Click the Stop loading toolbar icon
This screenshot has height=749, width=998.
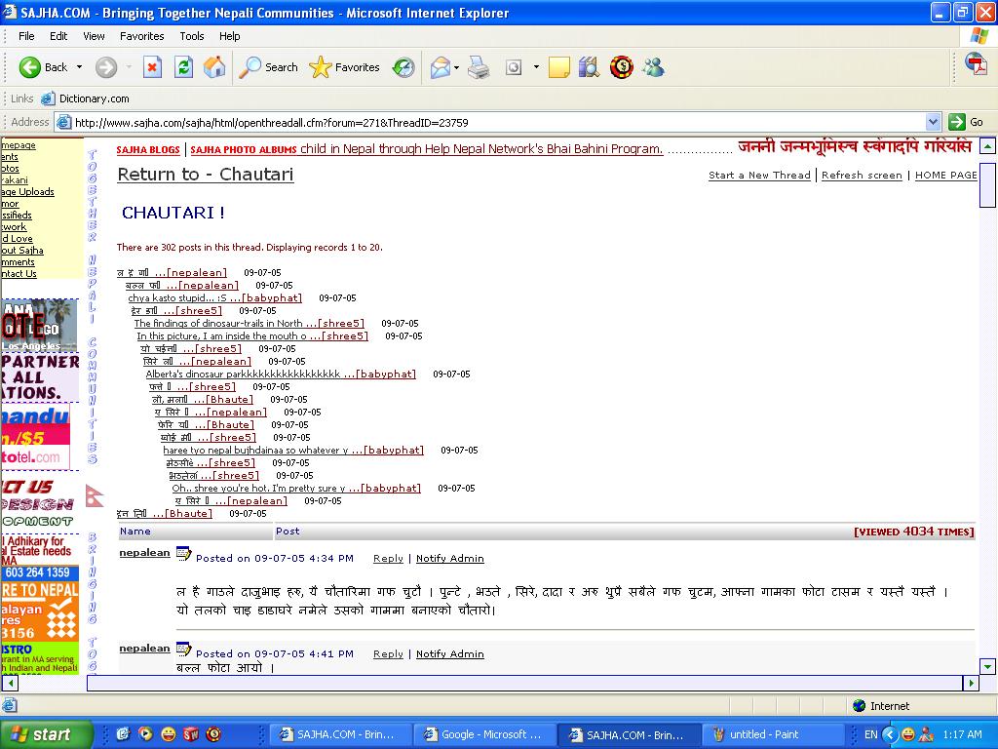click(152, 67)
